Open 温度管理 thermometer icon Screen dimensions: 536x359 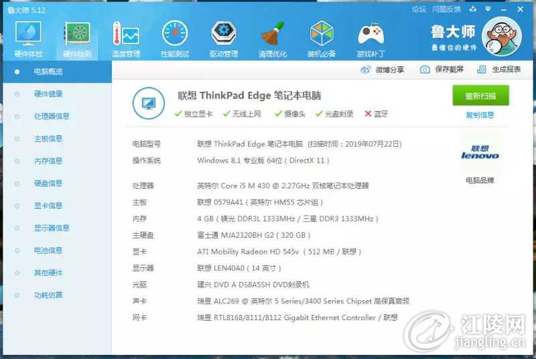[126, 38]
